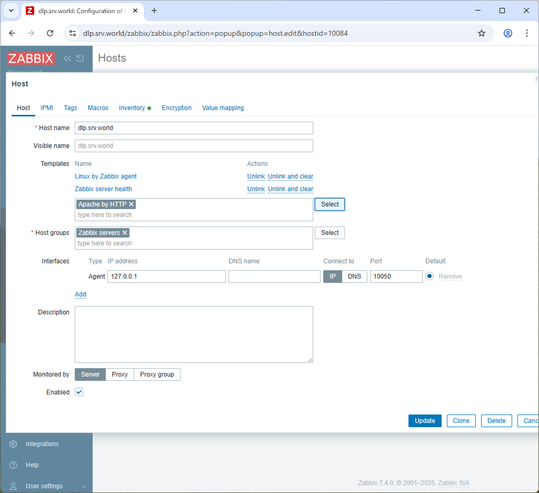Click the Visible name input field
The image size is (539, 493).
(x=194, y=146)
